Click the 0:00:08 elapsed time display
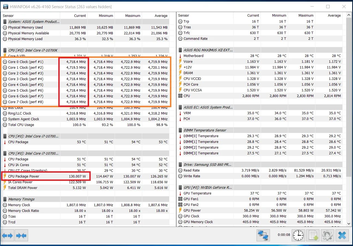Viewport: 353px width, 246px height. [284, 235]
